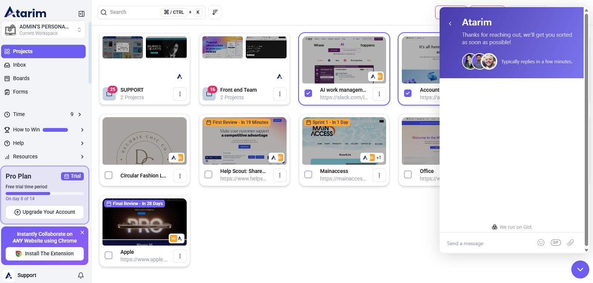Click the Send a message field
This screenshot has height=283, width=593.
pyautogui.click(x=486, y=243)
